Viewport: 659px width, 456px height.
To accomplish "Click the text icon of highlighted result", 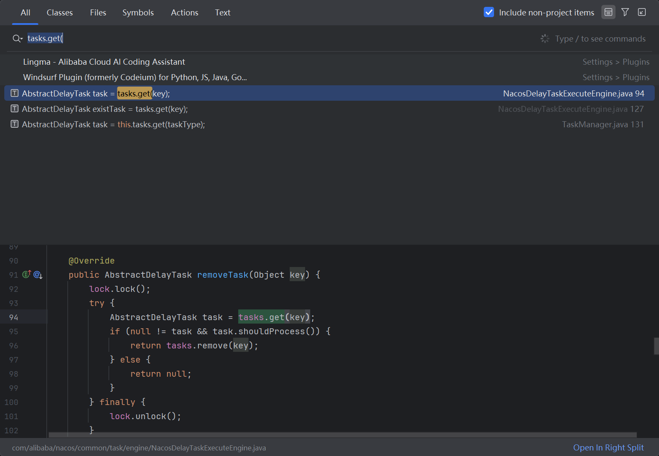I will [x=15, y=93].
